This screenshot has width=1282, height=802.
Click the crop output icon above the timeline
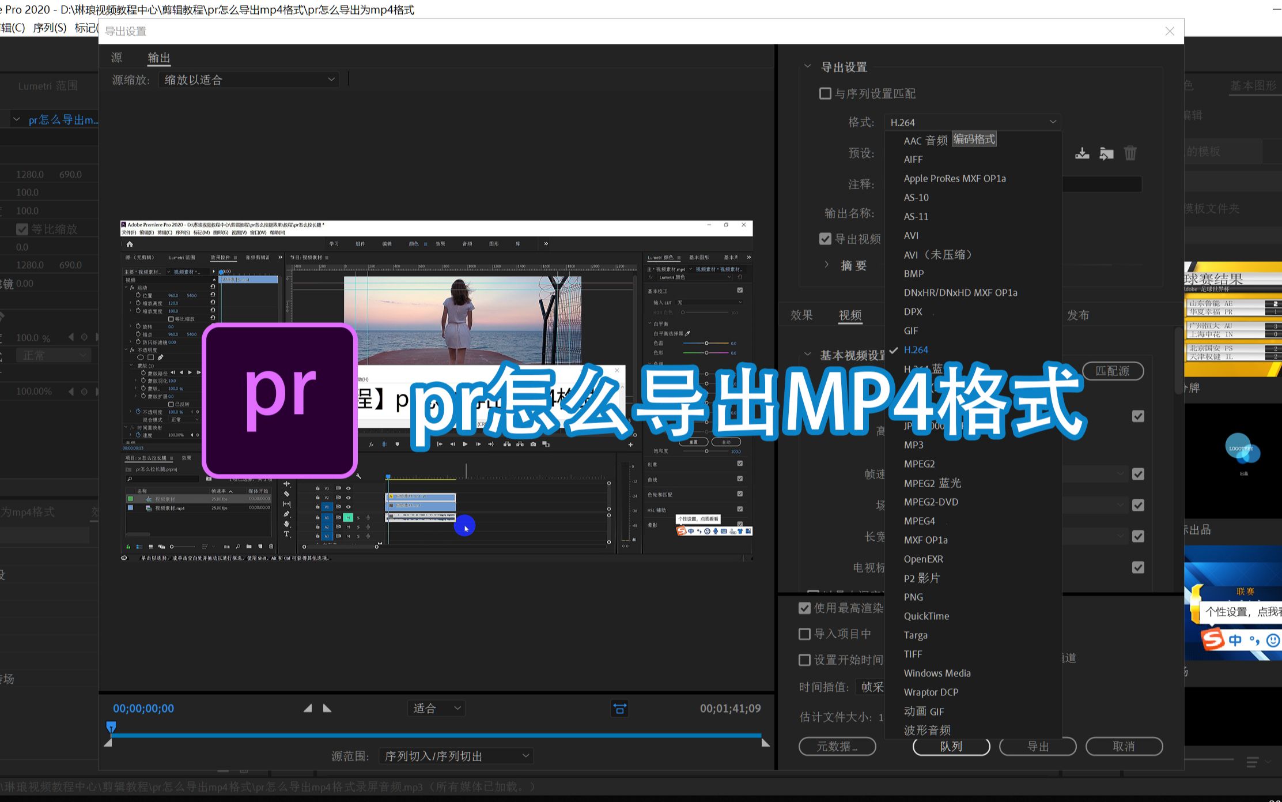click(619, 709)
